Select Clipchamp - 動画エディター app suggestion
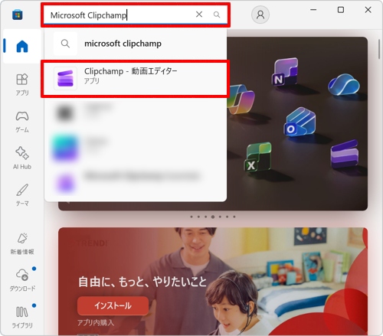The width and height of the screenshot is (383, 336). tap(136, 79)
